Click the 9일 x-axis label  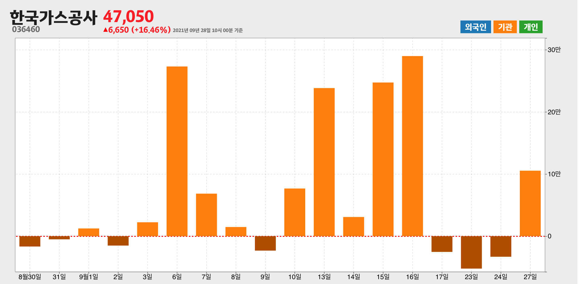click(x=265, y=277)
